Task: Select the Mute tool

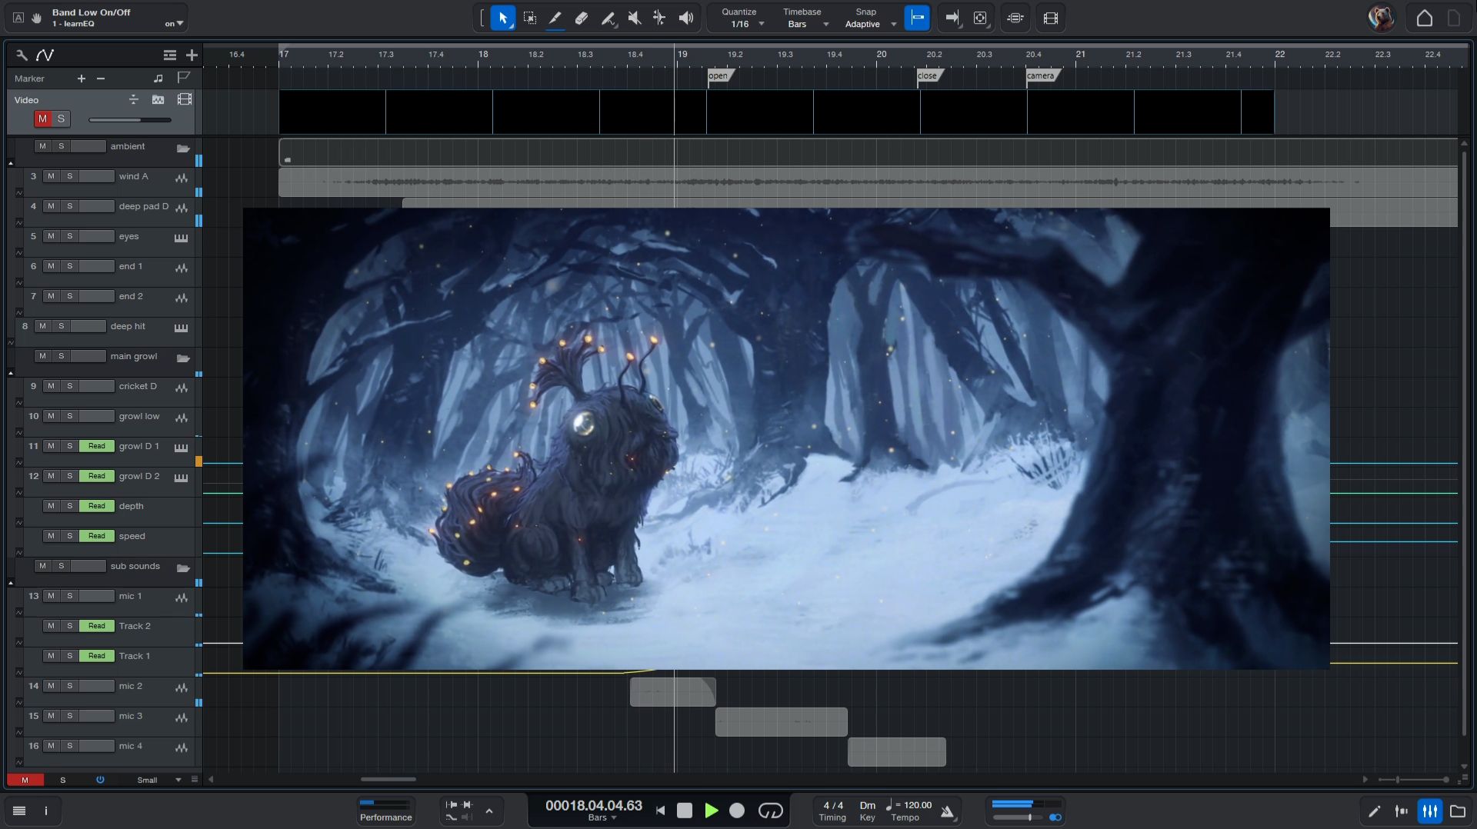Action: pyautogui.click(x=634, y=18)
